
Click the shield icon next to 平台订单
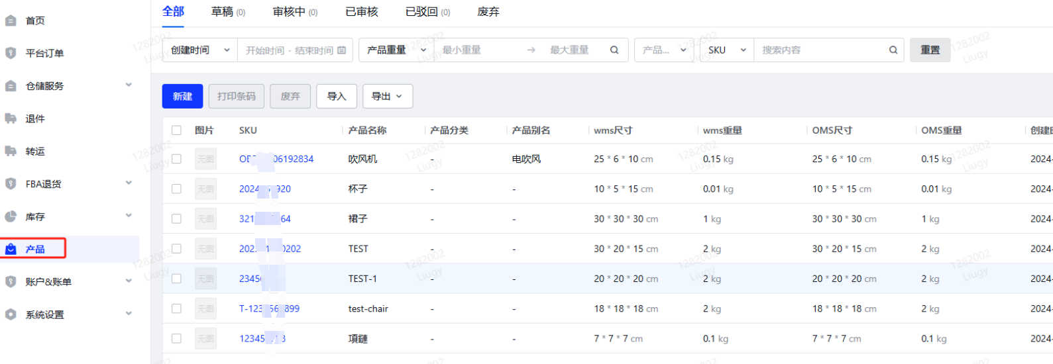[x=11, y=53]
